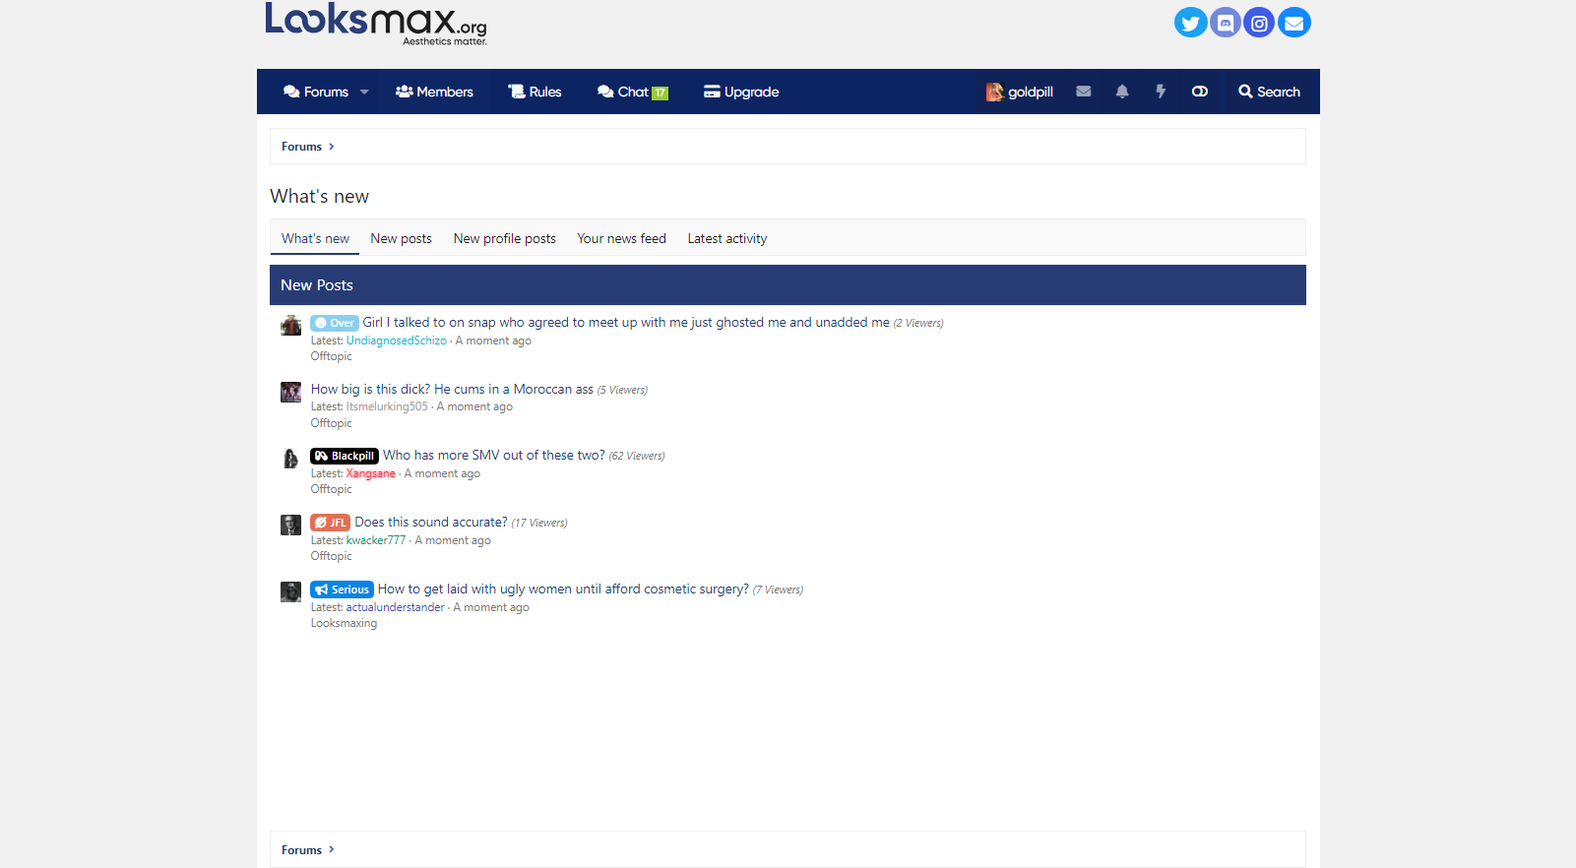Image resolution: width=1576 pixels, height=868 pixels.
Task: Select the Blackpill thread prefix tag
Action: (x=345, y=456)
